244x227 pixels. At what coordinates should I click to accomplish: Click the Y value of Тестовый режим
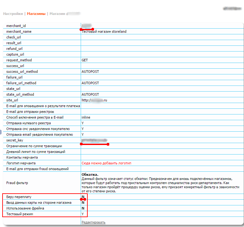click(83, 214)
